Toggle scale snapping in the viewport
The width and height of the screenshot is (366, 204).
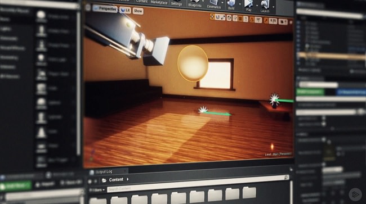266,21
